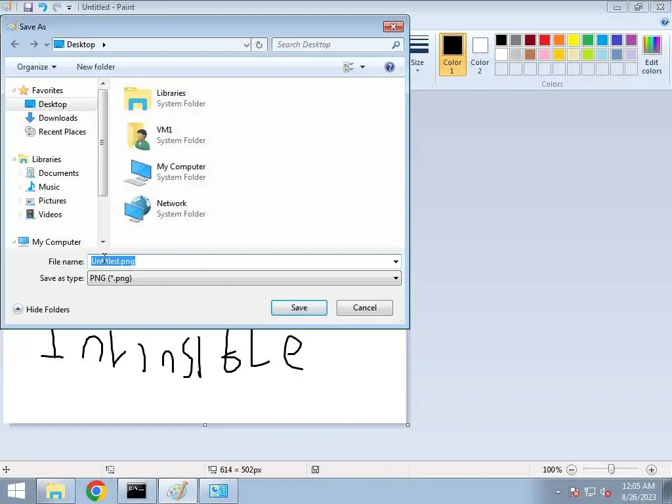Click the Refresh icon next to address bar

pos(259,45)
